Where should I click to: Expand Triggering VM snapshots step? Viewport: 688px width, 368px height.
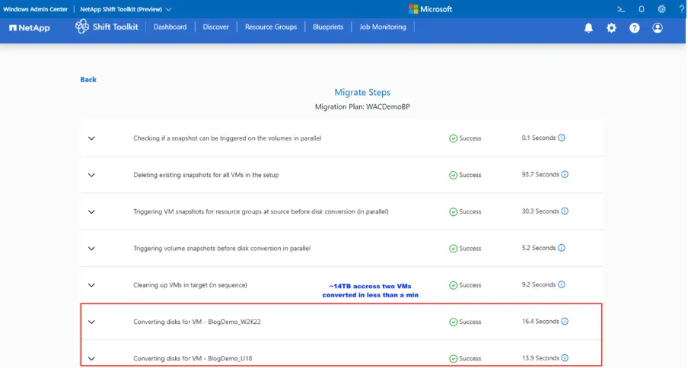pos(91,212)
